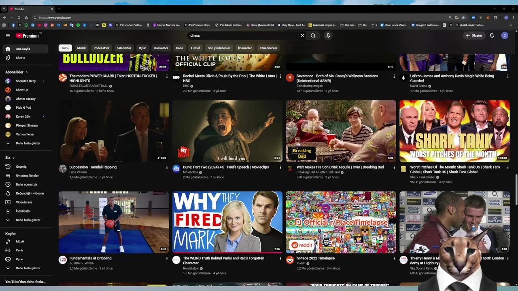This screenshot has width=518, height=291.
Task: Bookmark this page with star icon
Action: [463, 17]
